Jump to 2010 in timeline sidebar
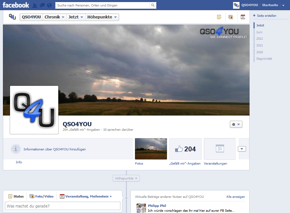Viewport: 290px width, 213px height. pyautogui.click(x=260, y=52)
